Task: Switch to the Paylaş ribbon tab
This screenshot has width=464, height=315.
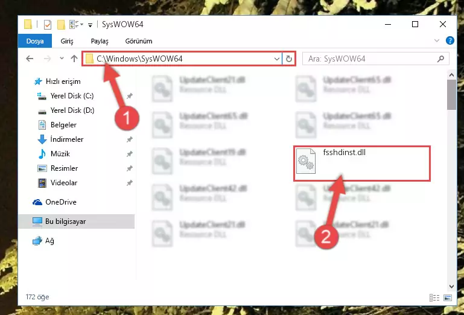Action: pyautogui.click(x=100, y=41)
